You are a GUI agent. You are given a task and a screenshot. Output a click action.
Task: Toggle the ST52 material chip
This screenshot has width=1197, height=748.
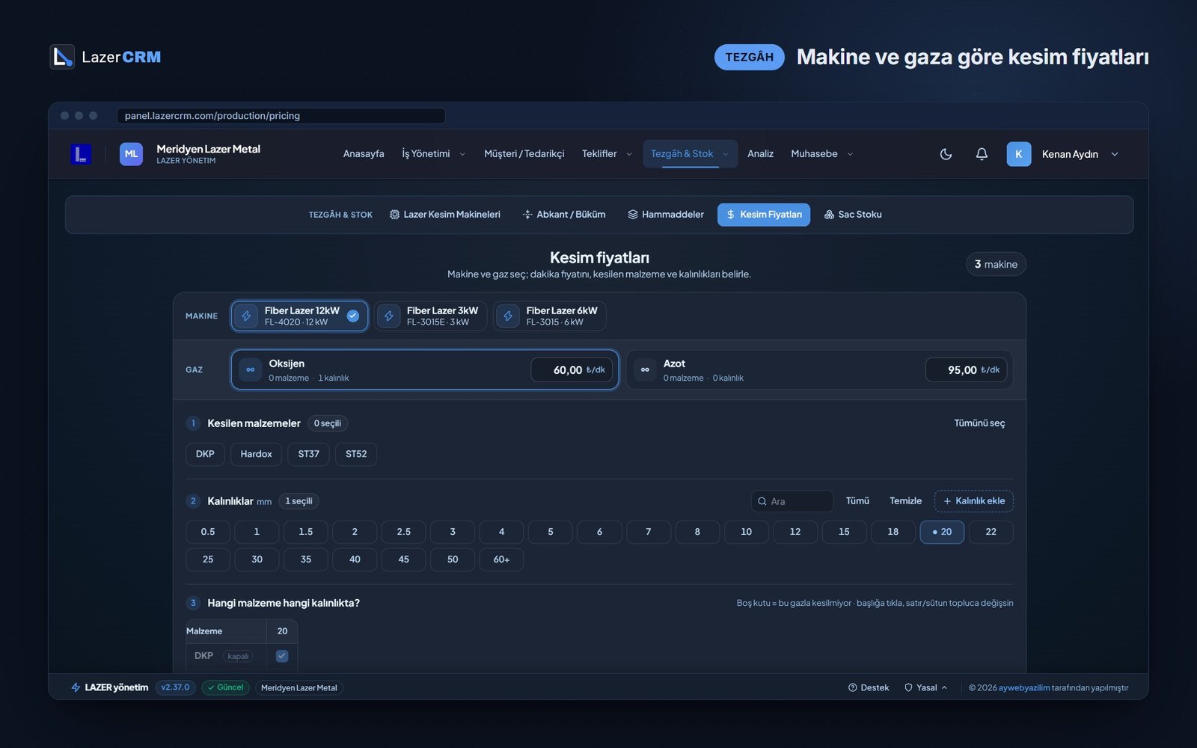(x=356, y=454)
